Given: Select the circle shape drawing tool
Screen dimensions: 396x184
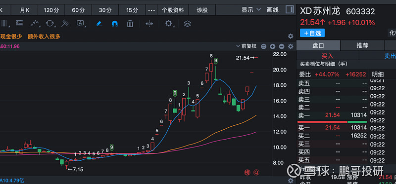Looking at the screenshot, I should pos(50,24).
